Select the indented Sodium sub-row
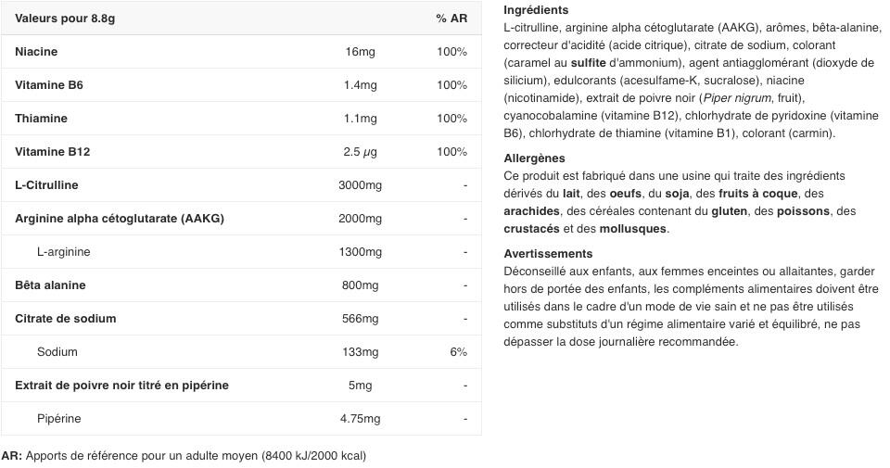Viewport: 890px width, 468px height. (57, 352)
